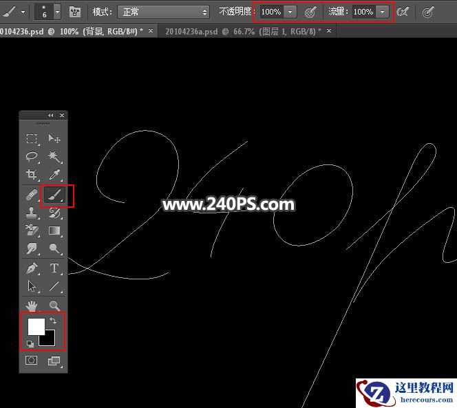The image size is (457, 408).
Task: Close the 20104236a.psd document tab
Action: coord(329,30)
